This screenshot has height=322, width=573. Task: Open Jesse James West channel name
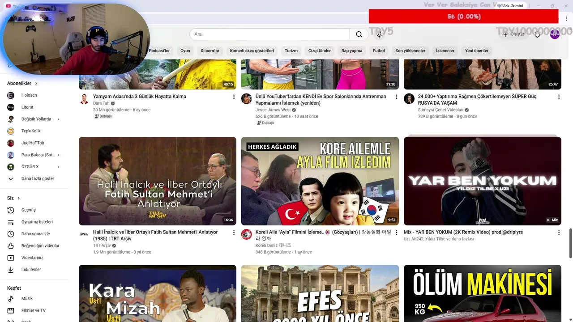click(x=273, y=110)
